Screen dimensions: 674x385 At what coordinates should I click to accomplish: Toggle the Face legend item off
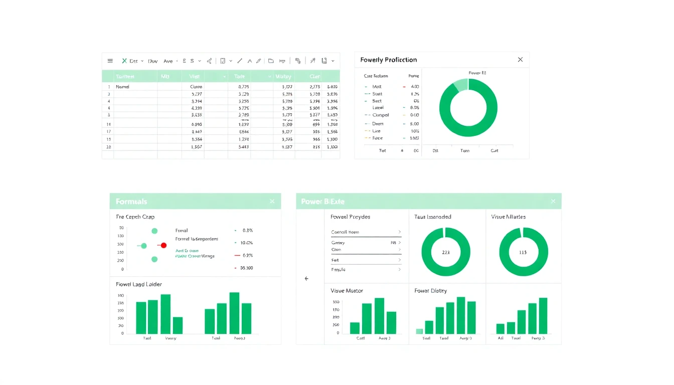click(x=378, y=137)
